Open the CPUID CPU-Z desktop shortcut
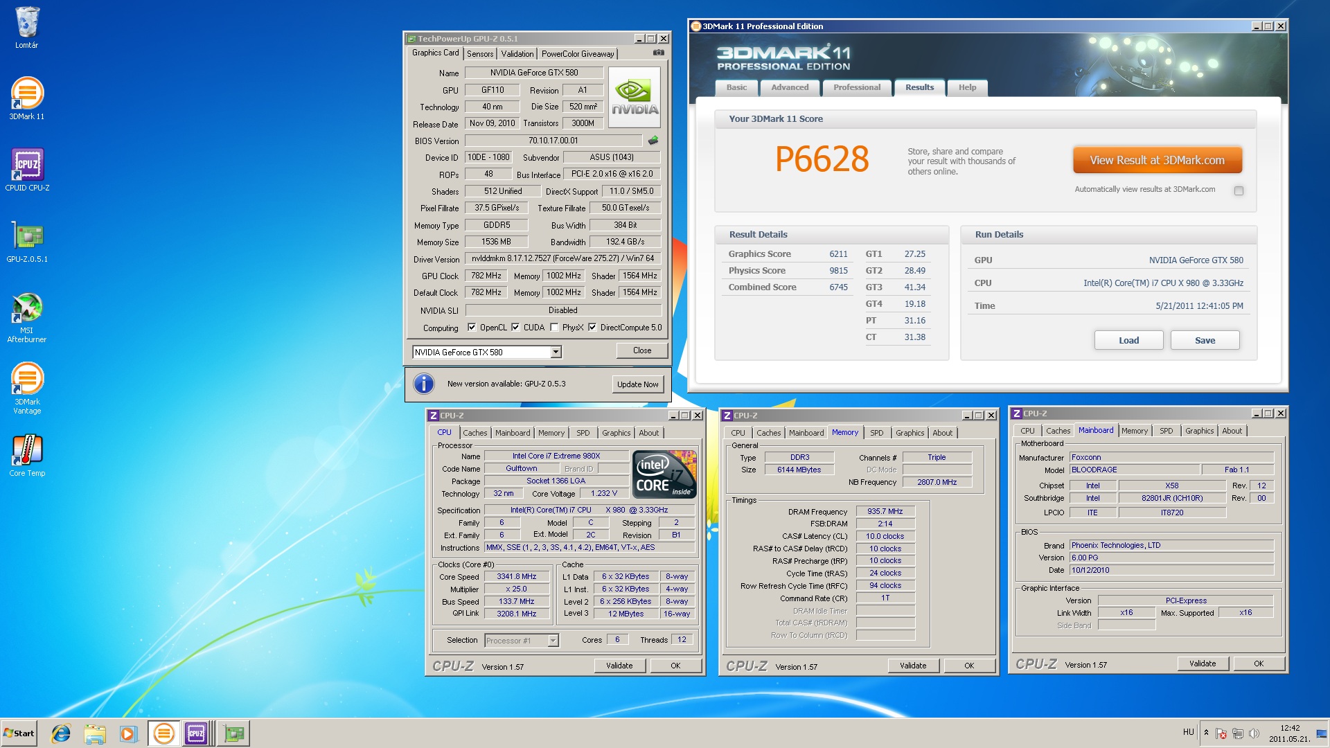Viewport: 1330px width, 748px height. [x=27, y=166]
